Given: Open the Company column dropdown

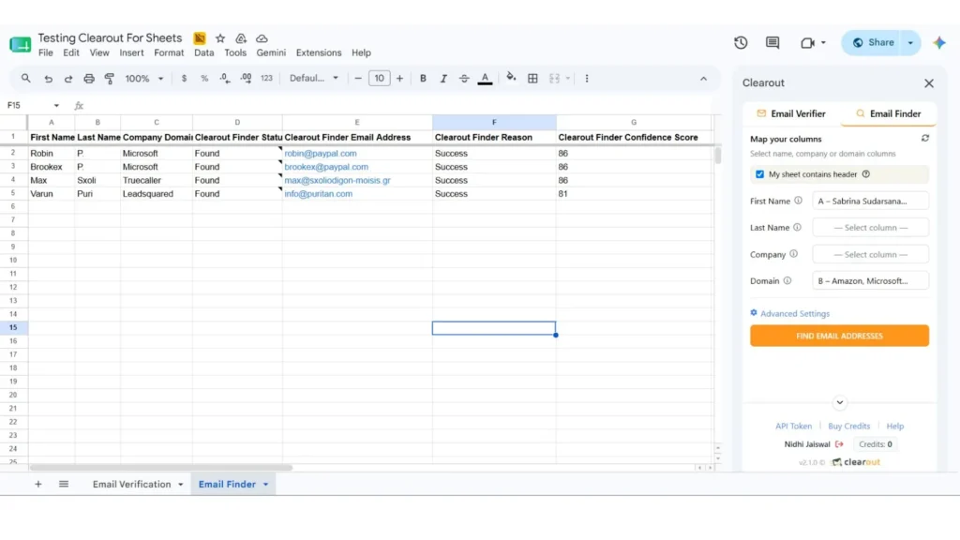Looking at the screenshot, I should click(870, 254).
